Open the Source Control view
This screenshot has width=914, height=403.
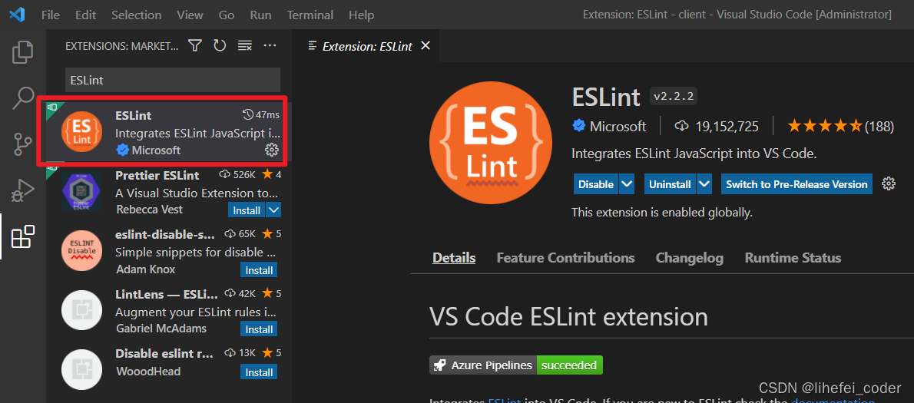pyautogui.click(x=23, y=144)
